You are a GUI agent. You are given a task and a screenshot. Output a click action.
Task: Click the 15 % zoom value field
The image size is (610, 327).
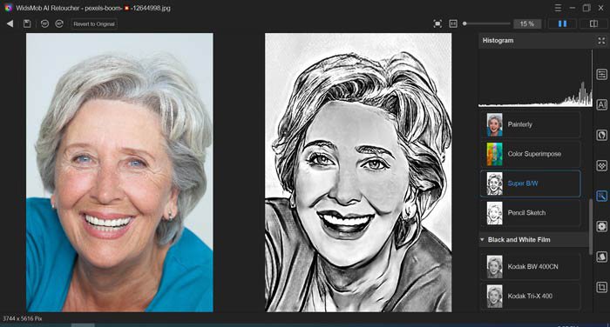527,23
